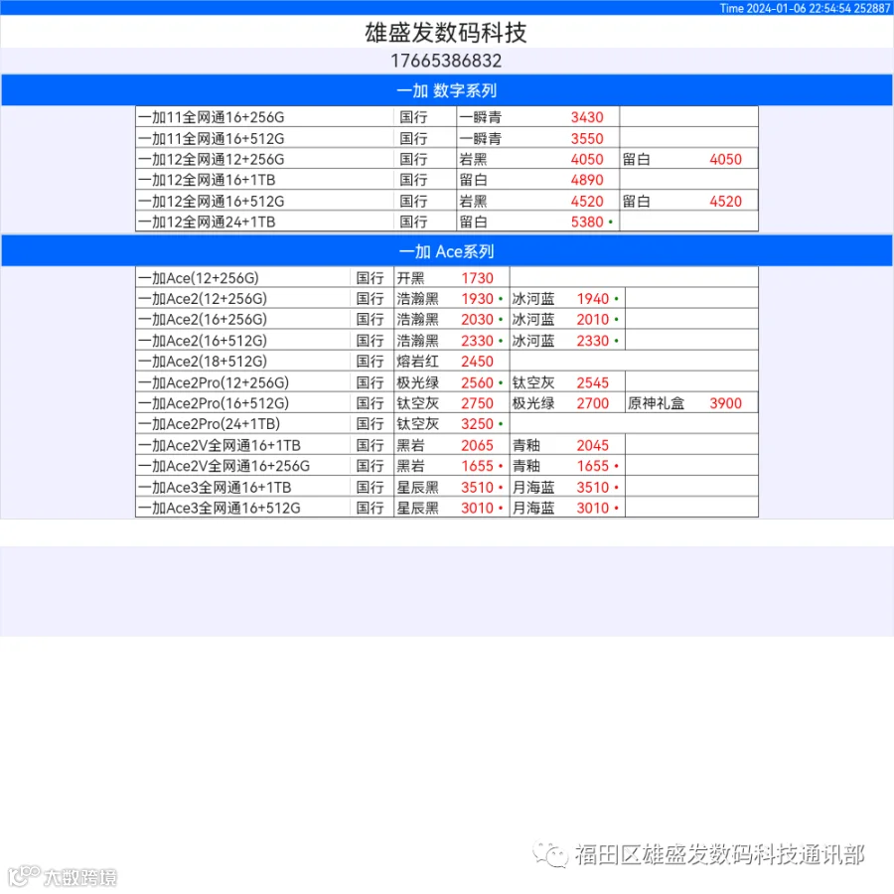Select the price 2030
The image size is (894, 894).
coord(477,319)
